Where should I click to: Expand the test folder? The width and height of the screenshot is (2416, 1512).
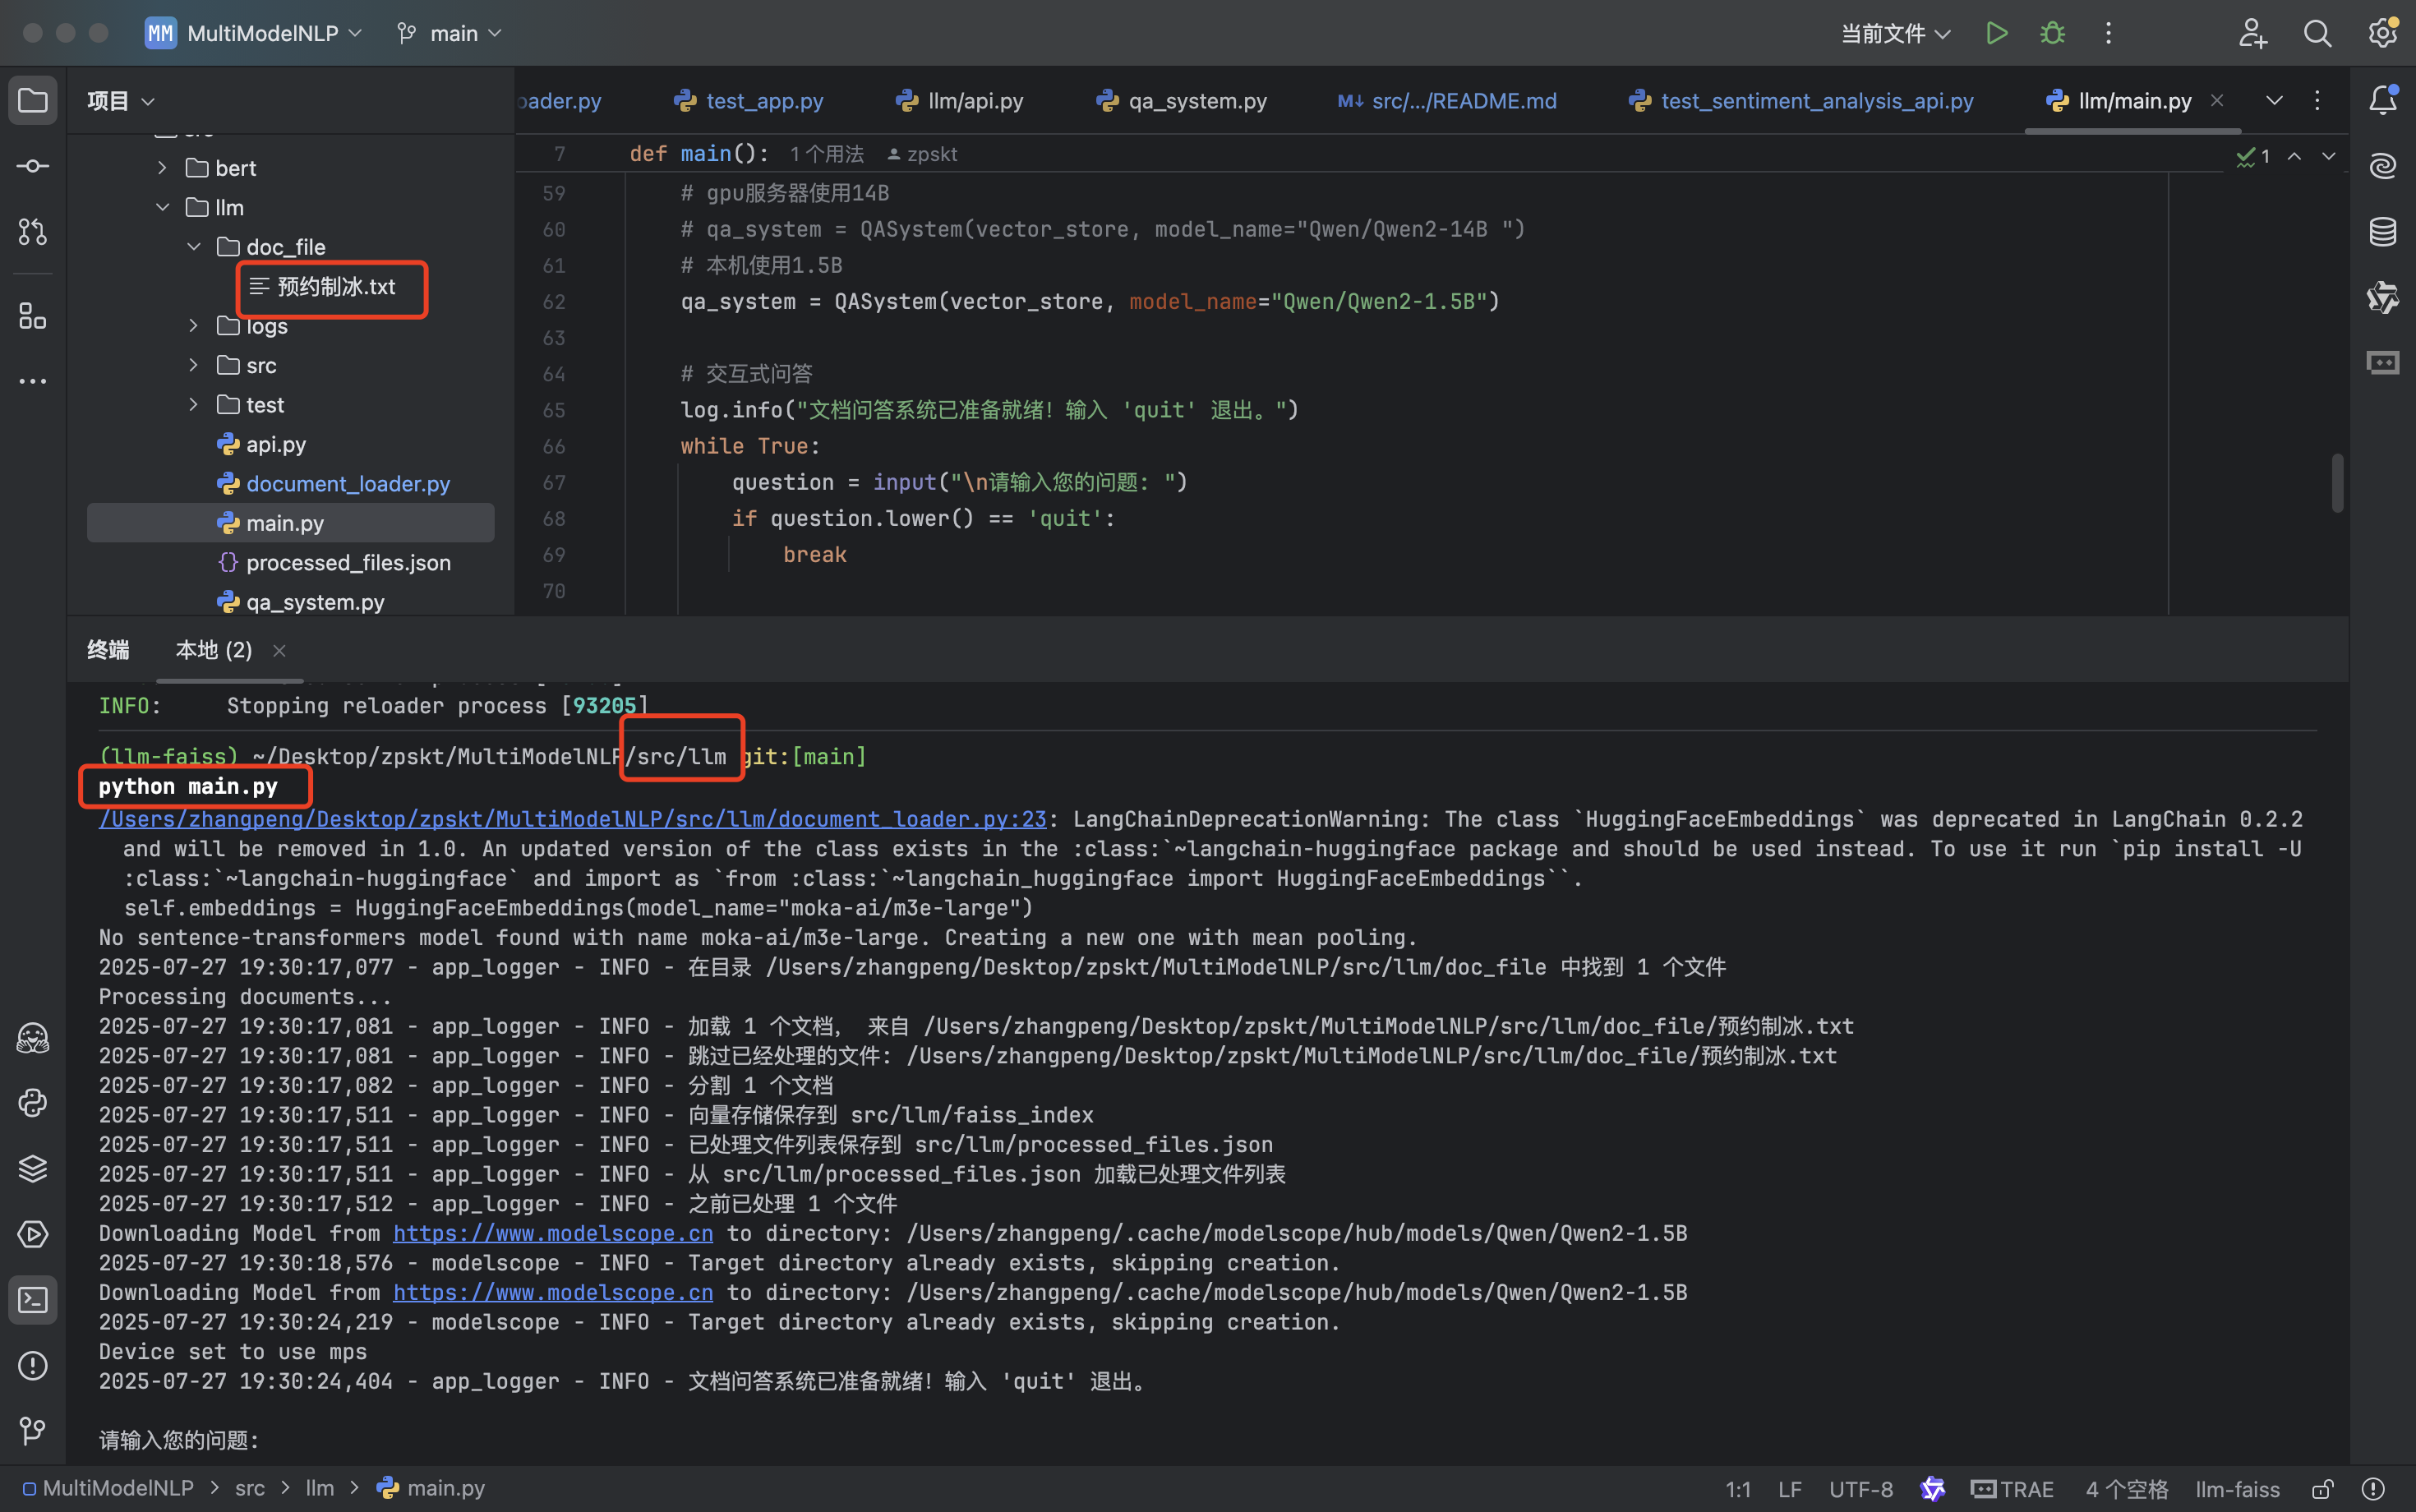click(x=194, y=405)
